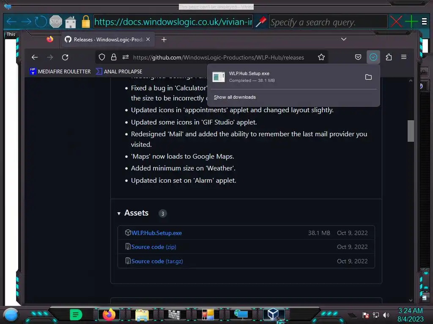The width and height of the screenshot is (433, 324).
Task: Open the MEDIAFIRE ROULETTER bookmark
Action: pyautogui.click(x=60, y=71)
